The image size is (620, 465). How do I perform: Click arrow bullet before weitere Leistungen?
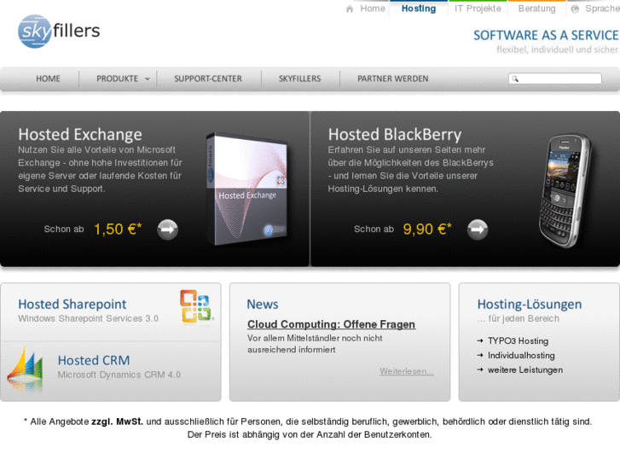(480, 369)
